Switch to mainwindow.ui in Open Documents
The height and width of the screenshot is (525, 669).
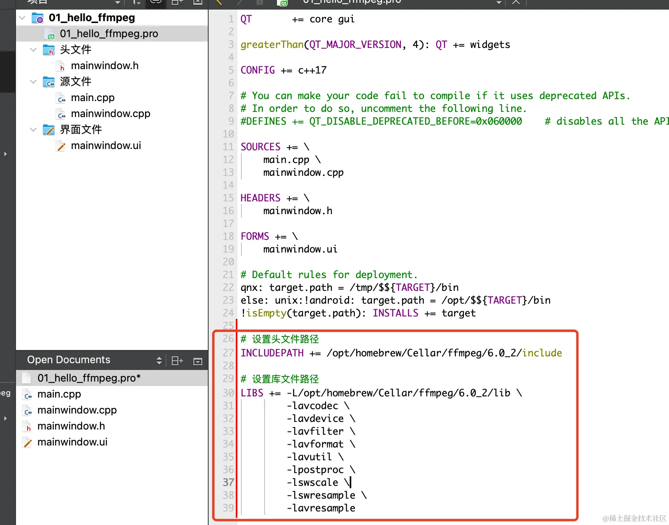[72, 442]
